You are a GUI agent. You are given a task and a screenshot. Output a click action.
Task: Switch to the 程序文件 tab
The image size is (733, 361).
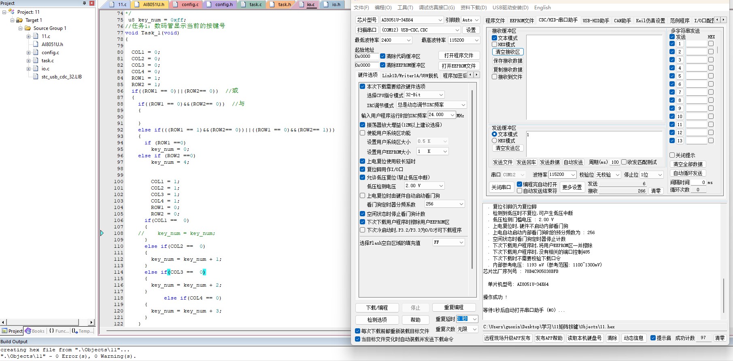(x=495, y=21)
